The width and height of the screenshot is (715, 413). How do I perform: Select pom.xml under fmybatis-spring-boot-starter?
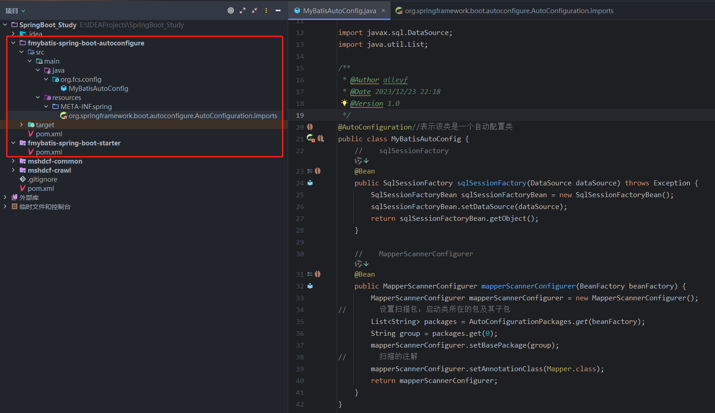coord(49,152)
